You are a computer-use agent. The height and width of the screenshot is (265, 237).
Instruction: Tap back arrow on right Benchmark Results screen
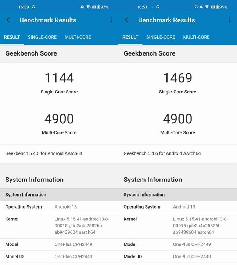(x=128, y=20)
